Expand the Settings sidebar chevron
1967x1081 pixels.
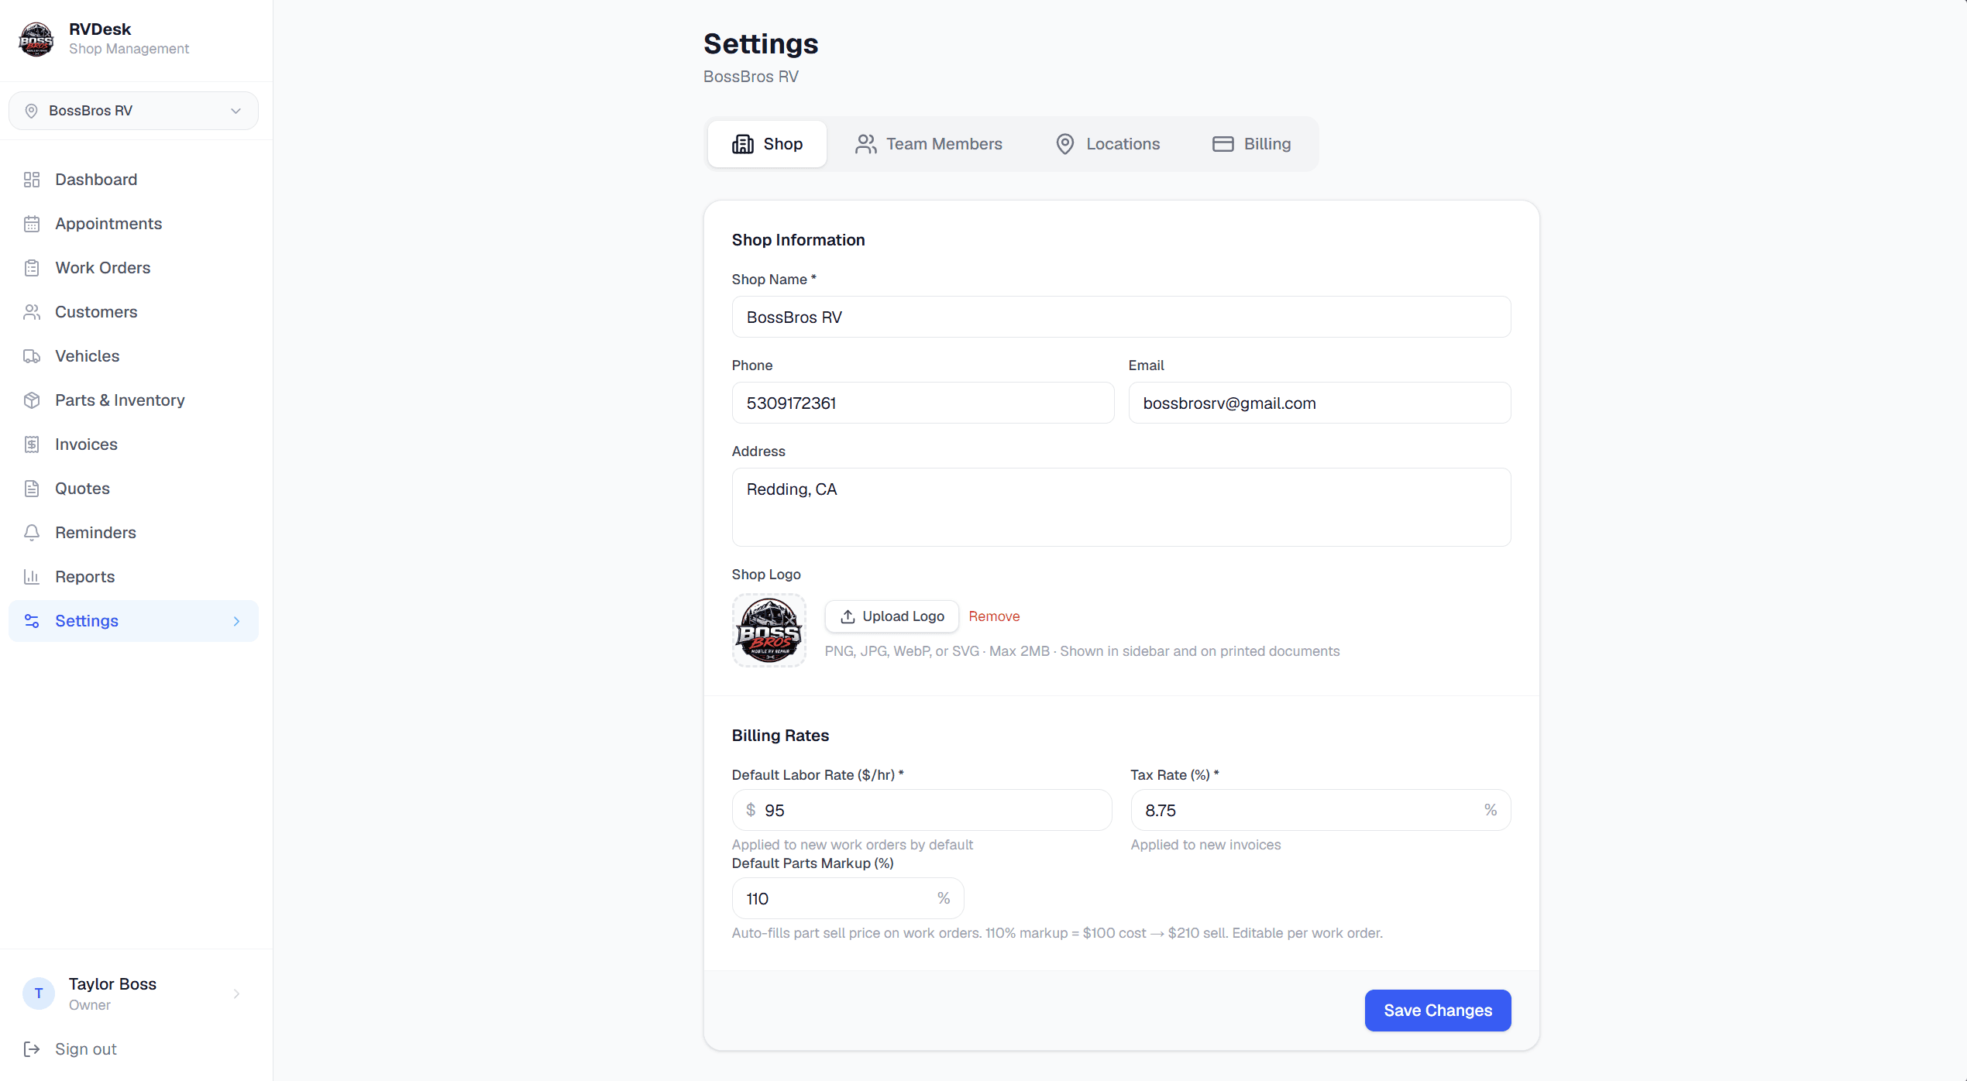coord(236,621)
